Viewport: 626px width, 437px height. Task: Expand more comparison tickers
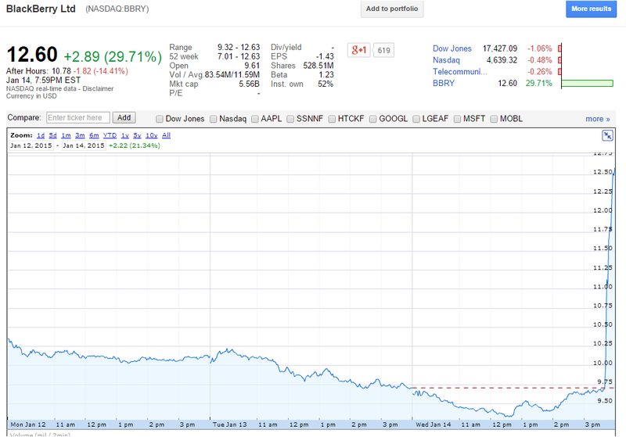coord(598,119)
